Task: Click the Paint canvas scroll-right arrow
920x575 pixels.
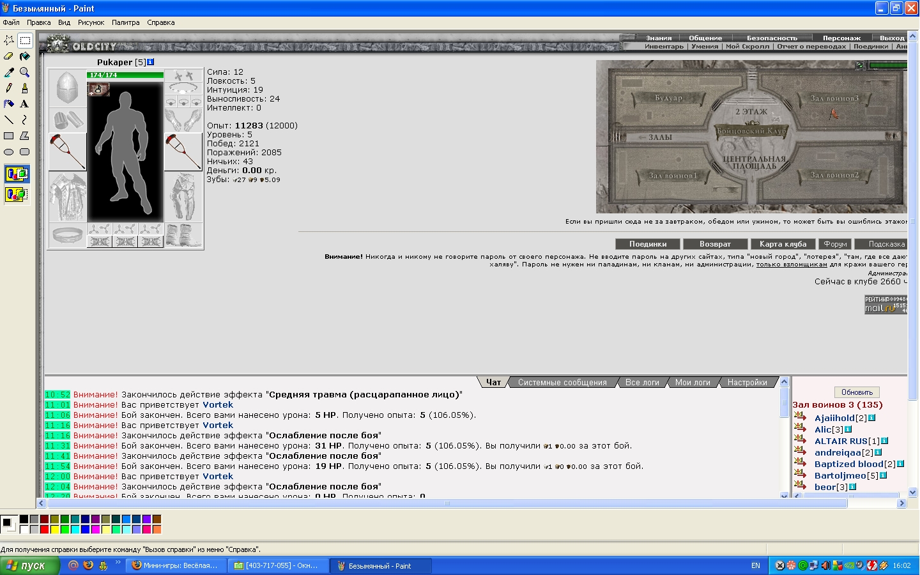Action: [902, 503]
